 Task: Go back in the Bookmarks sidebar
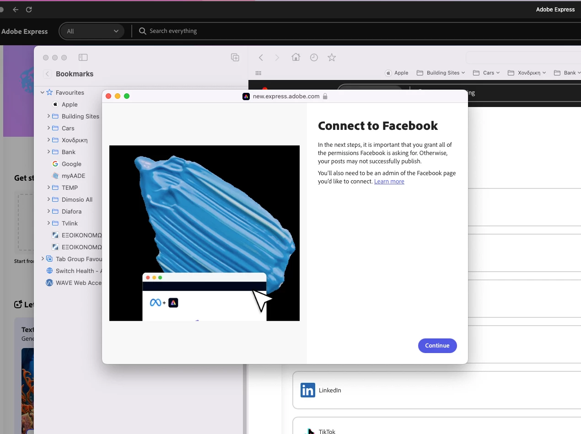tap(48, 74)
